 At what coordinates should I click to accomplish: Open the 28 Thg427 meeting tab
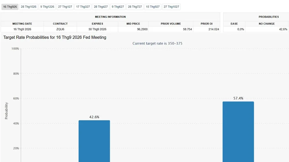coord(101,7)
